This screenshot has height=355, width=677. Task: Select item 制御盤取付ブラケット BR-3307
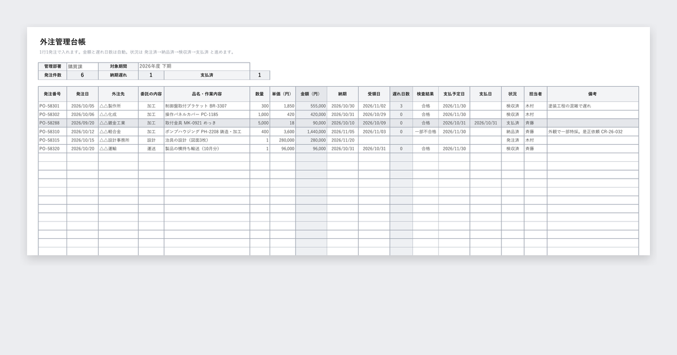[207, 106]
